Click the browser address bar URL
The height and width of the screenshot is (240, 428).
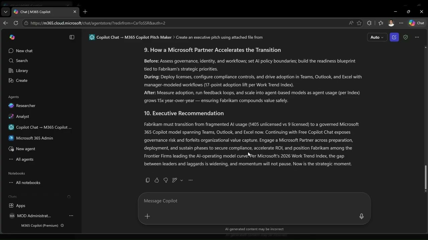point(98,23)
